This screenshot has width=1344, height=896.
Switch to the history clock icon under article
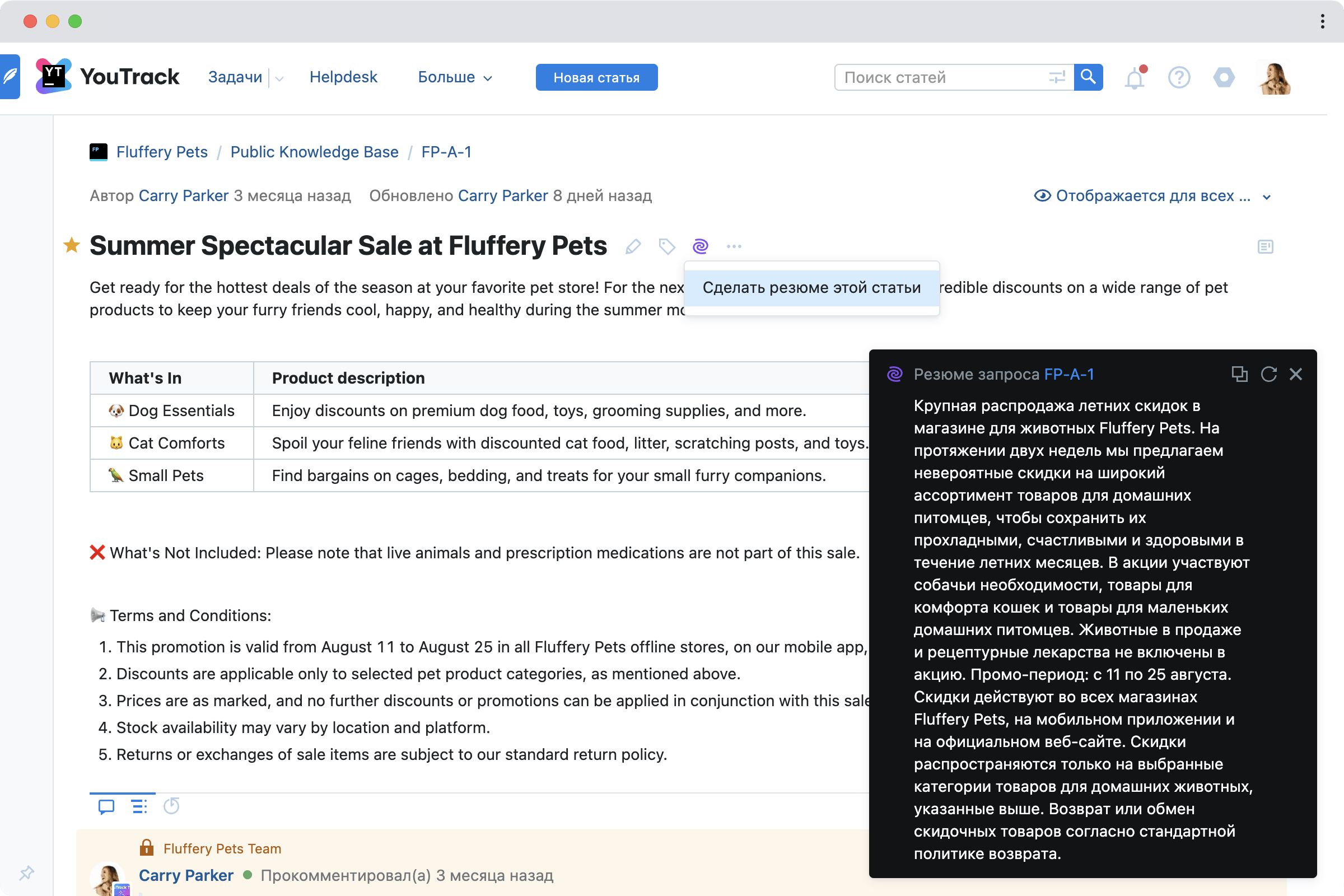pyautogui.click(x=171, y=807)
